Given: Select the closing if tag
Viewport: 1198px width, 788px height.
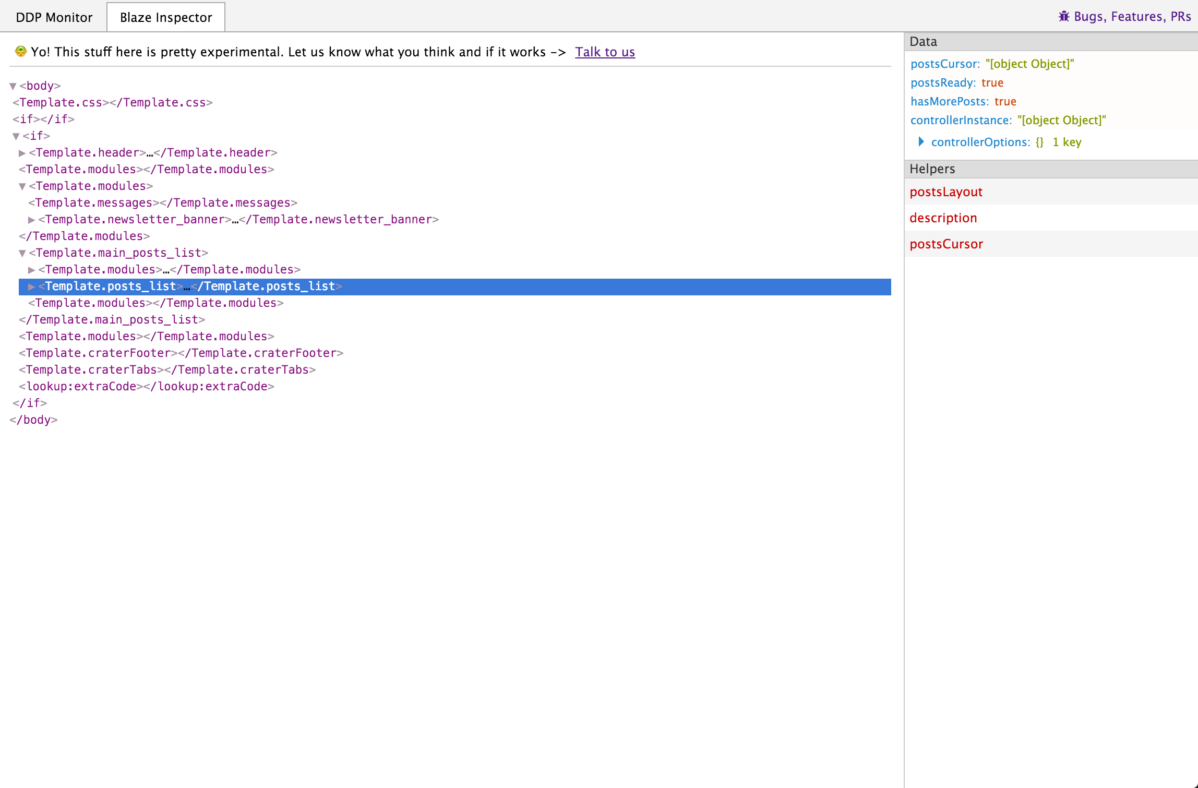Looking at the screenshot, I should (30, 403).
